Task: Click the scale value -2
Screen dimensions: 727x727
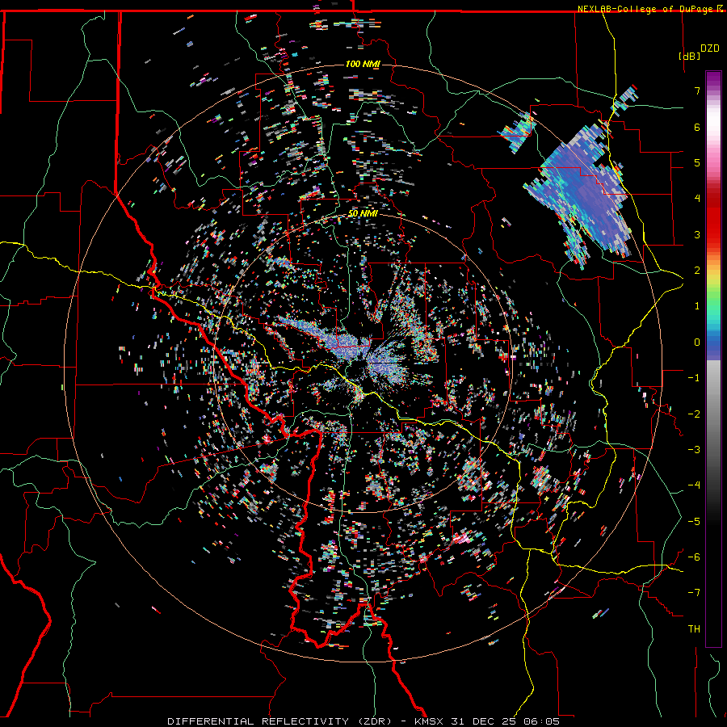Action: click(694, 414)
